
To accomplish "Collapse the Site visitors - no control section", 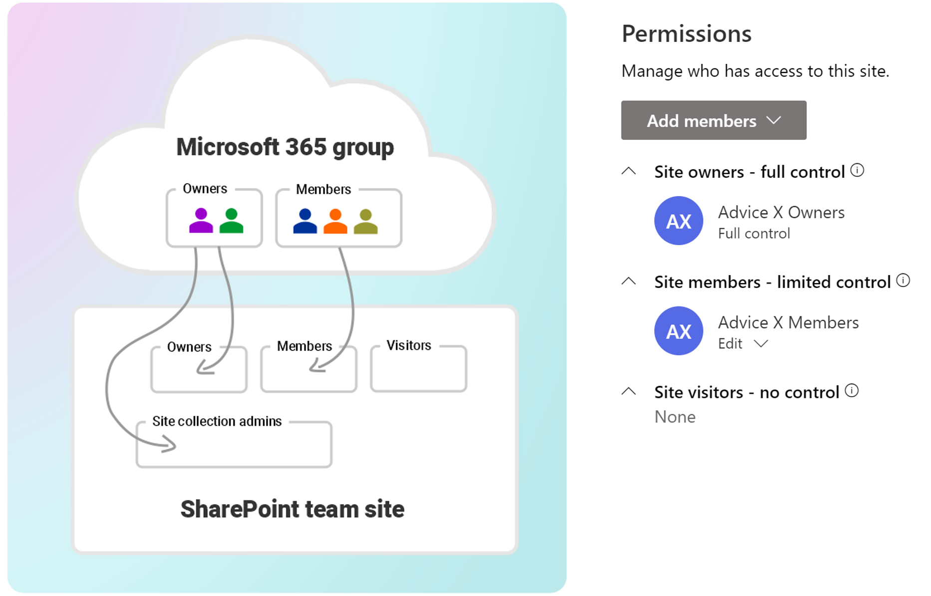I will (628, 391).
